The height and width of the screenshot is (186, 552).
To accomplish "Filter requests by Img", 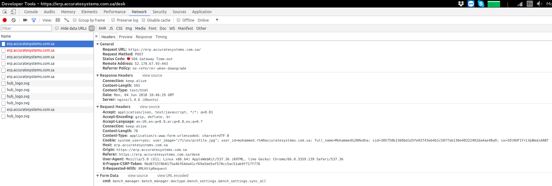I will click(129, 28).
